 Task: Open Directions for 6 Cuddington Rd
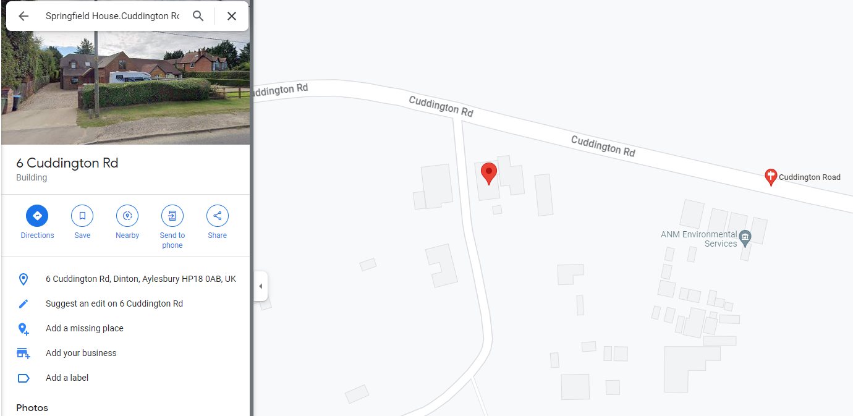coord(37,222)
